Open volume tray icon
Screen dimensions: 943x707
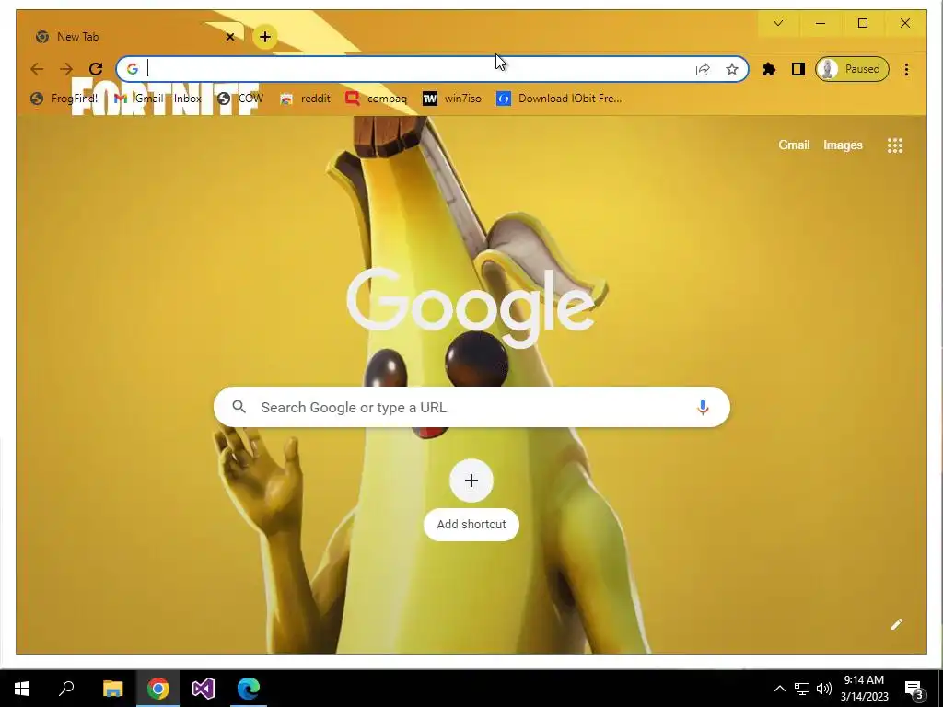pos(824,689)
